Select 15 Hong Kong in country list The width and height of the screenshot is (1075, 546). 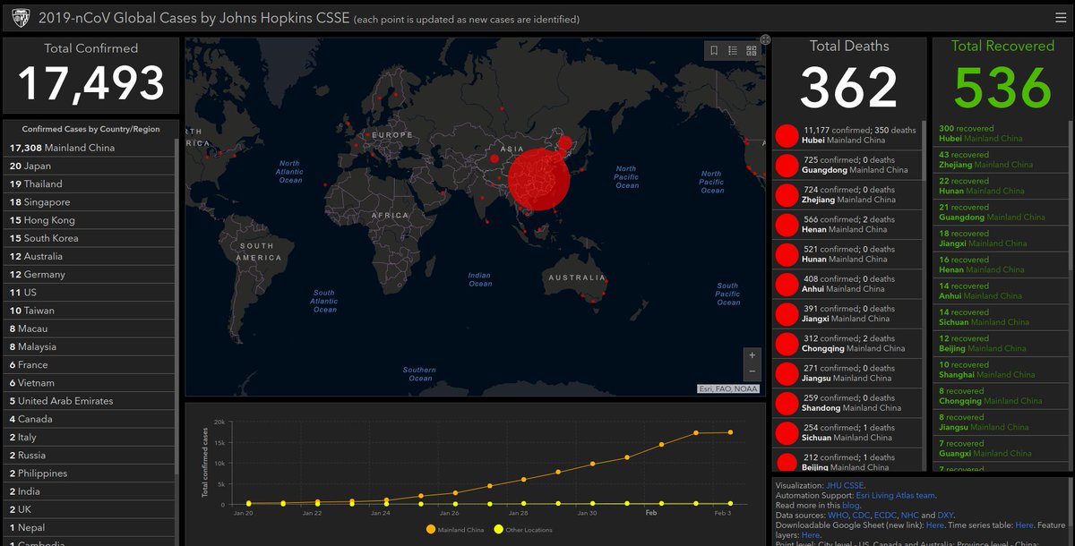point(90,220)
